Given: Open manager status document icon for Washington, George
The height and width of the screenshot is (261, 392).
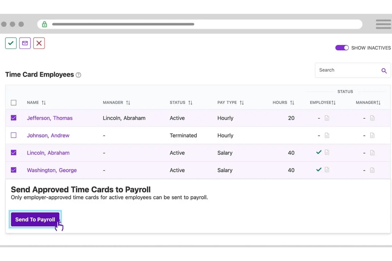Looking at the screenshot, I should click(372, 170).
